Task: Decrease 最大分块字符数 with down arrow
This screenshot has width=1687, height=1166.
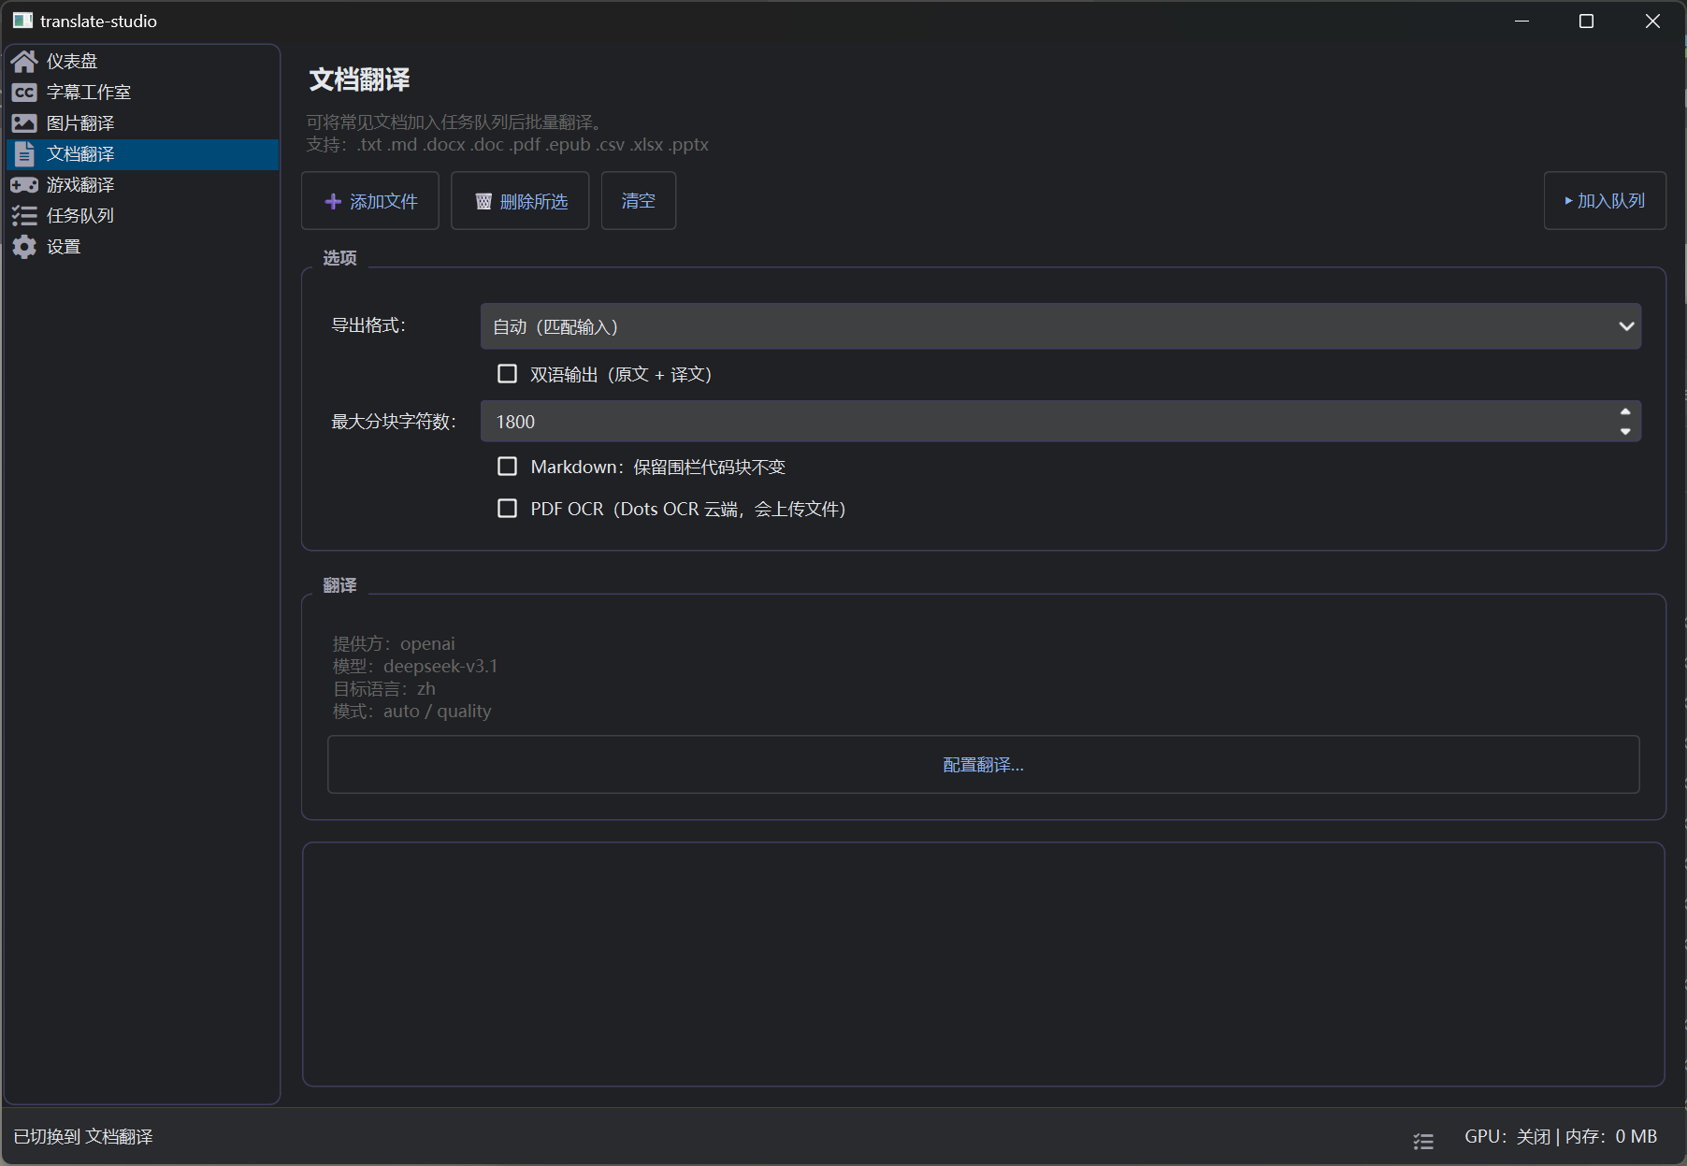Action: click(1625, 430)
